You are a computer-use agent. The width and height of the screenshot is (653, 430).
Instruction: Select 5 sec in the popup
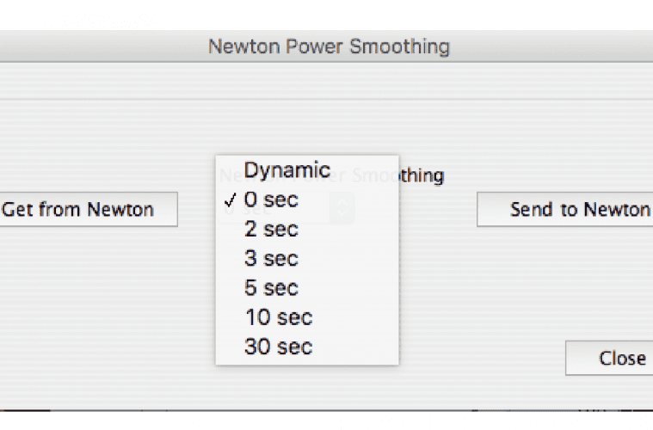click(271, 288)
